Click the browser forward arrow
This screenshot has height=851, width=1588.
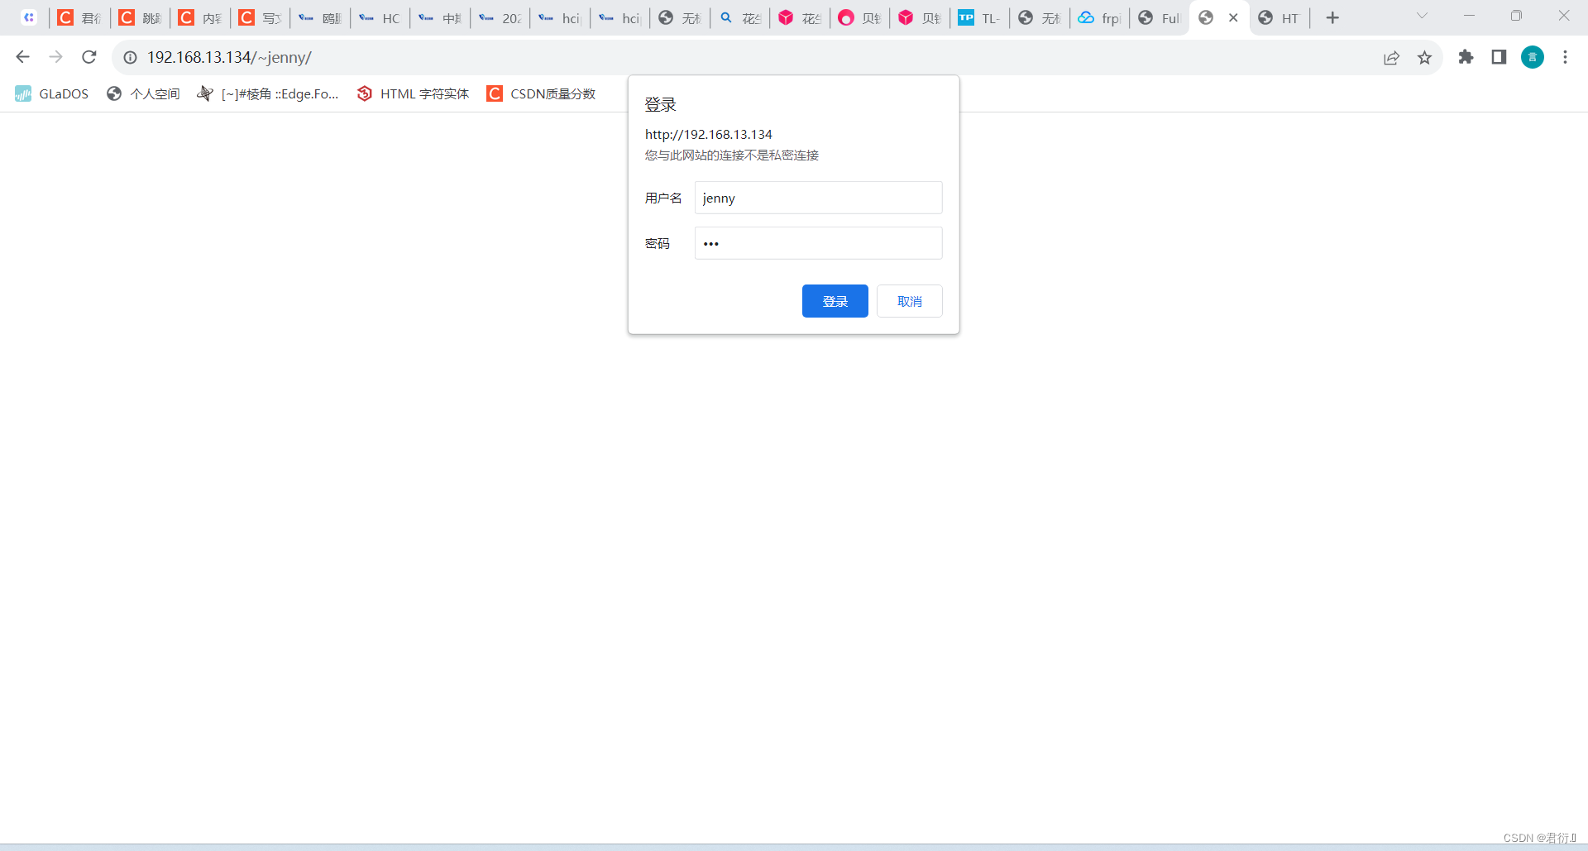tap(55, 57)
